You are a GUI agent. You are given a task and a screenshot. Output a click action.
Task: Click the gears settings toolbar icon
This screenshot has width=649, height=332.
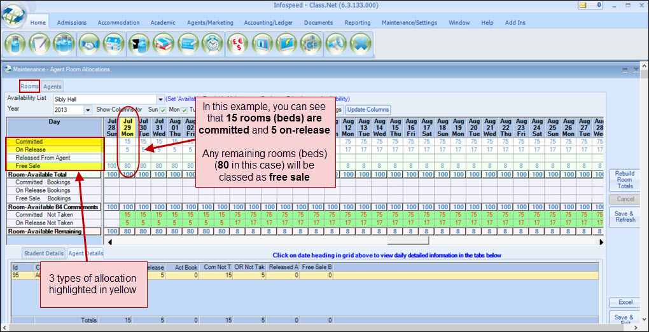(x=311, y=45)
